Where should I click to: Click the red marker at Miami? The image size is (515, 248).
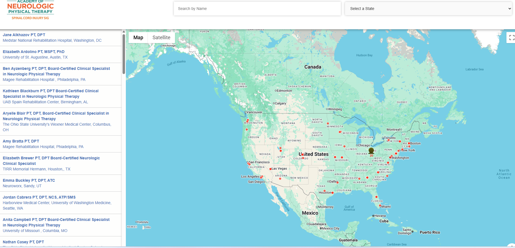(380, 206)
